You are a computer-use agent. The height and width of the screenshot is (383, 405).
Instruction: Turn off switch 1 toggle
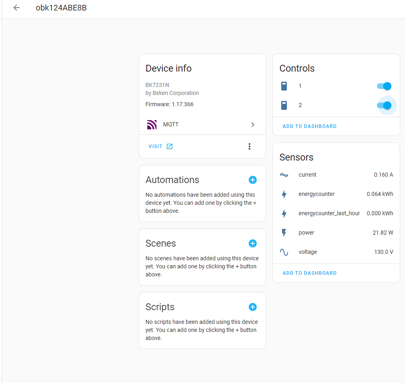pos(384,86)
